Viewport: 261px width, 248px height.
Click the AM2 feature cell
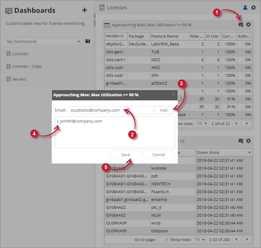pyautogui.click(x=169, y=67)
